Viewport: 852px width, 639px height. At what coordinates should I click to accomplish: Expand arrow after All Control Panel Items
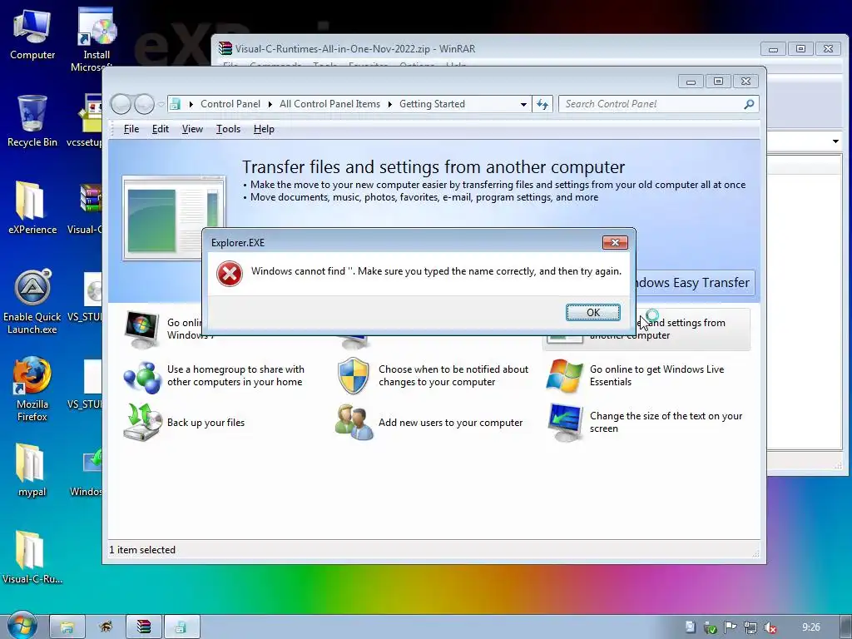click(389, 104)
